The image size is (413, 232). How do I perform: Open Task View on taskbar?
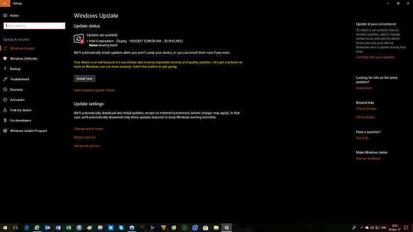tap(15, 228)
